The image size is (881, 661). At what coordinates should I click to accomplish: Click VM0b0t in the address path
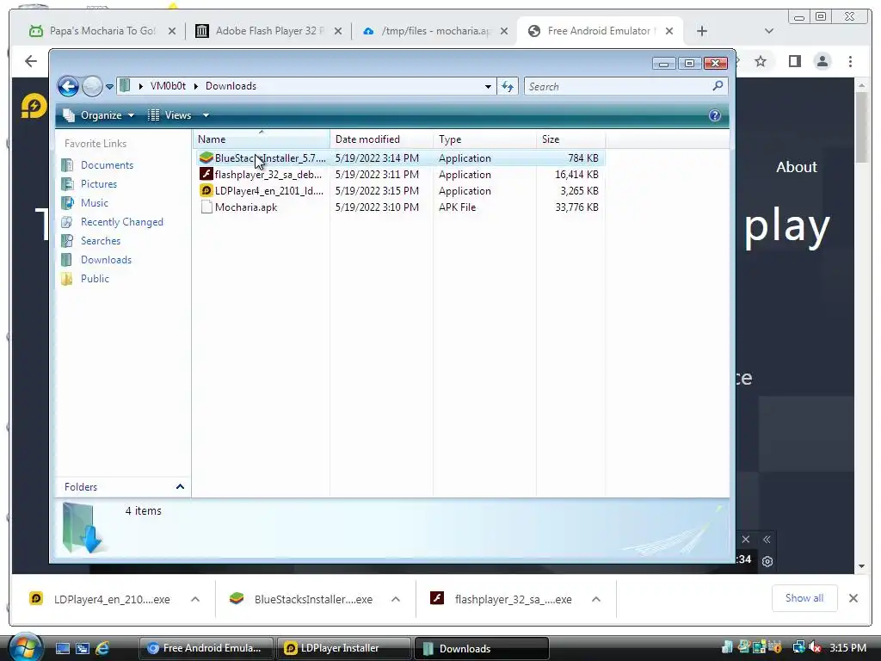[x=168, y=86]
